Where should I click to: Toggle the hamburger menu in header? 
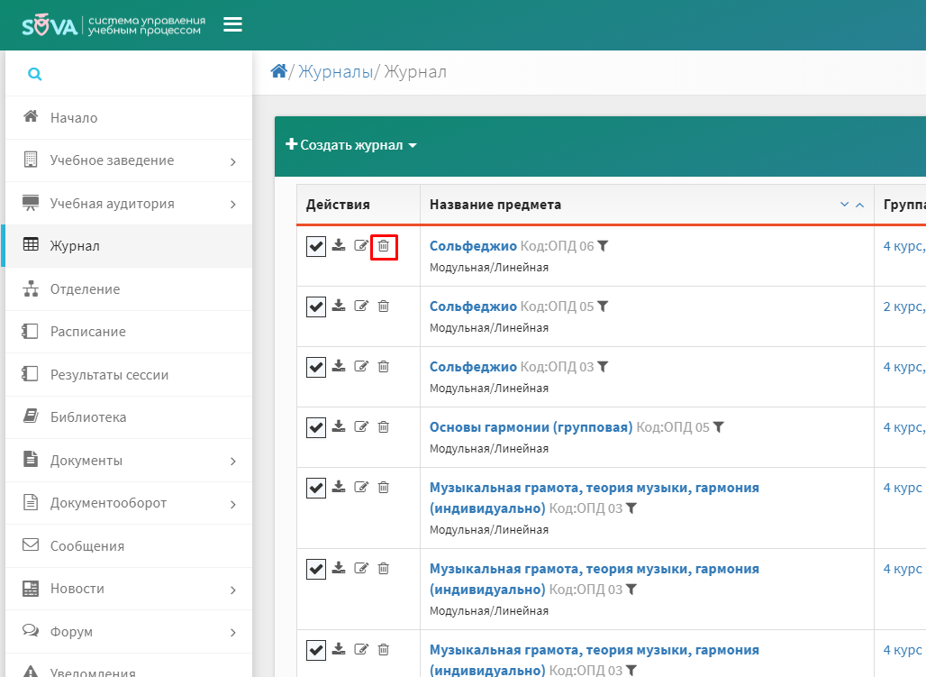[232, 24]
